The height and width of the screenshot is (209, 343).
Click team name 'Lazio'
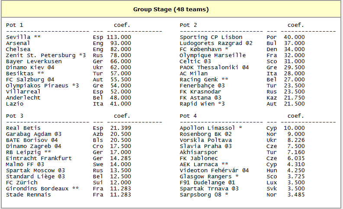pyautogui.click(x=15, y=104)
